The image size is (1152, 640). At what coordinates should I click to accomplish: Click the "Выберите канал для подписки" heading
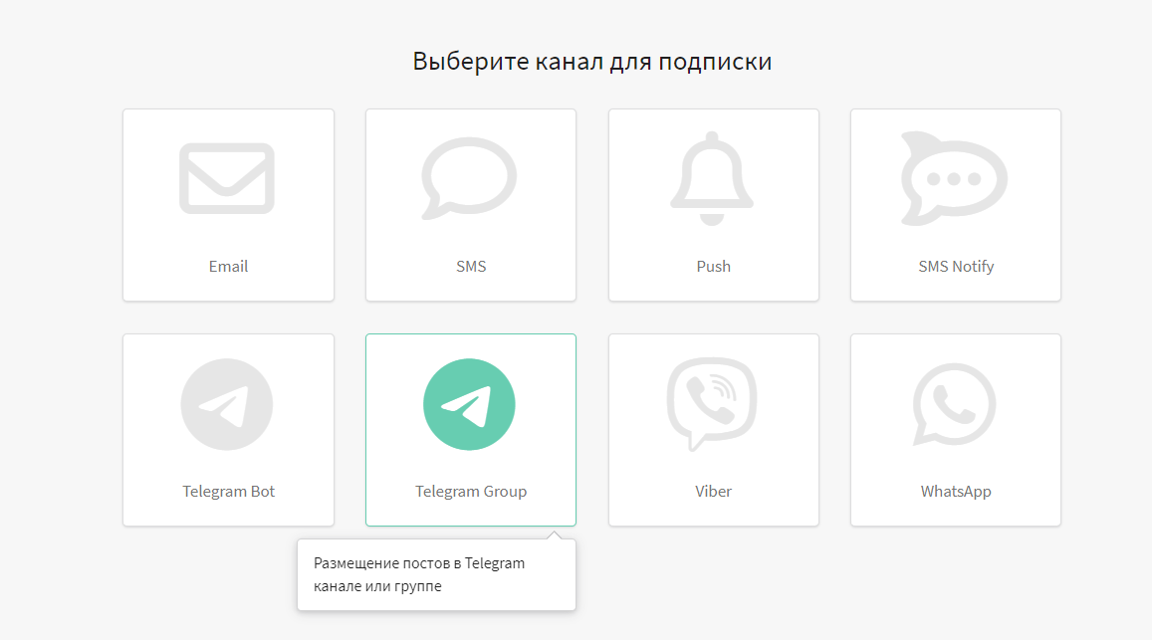tap(592, 62)
